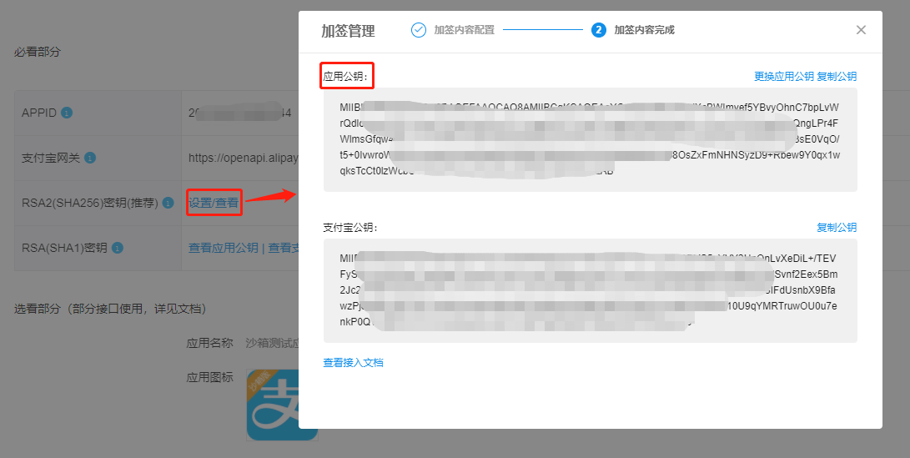
Task: Click the 支付宝公钥： label
Action: pos(351,227)
